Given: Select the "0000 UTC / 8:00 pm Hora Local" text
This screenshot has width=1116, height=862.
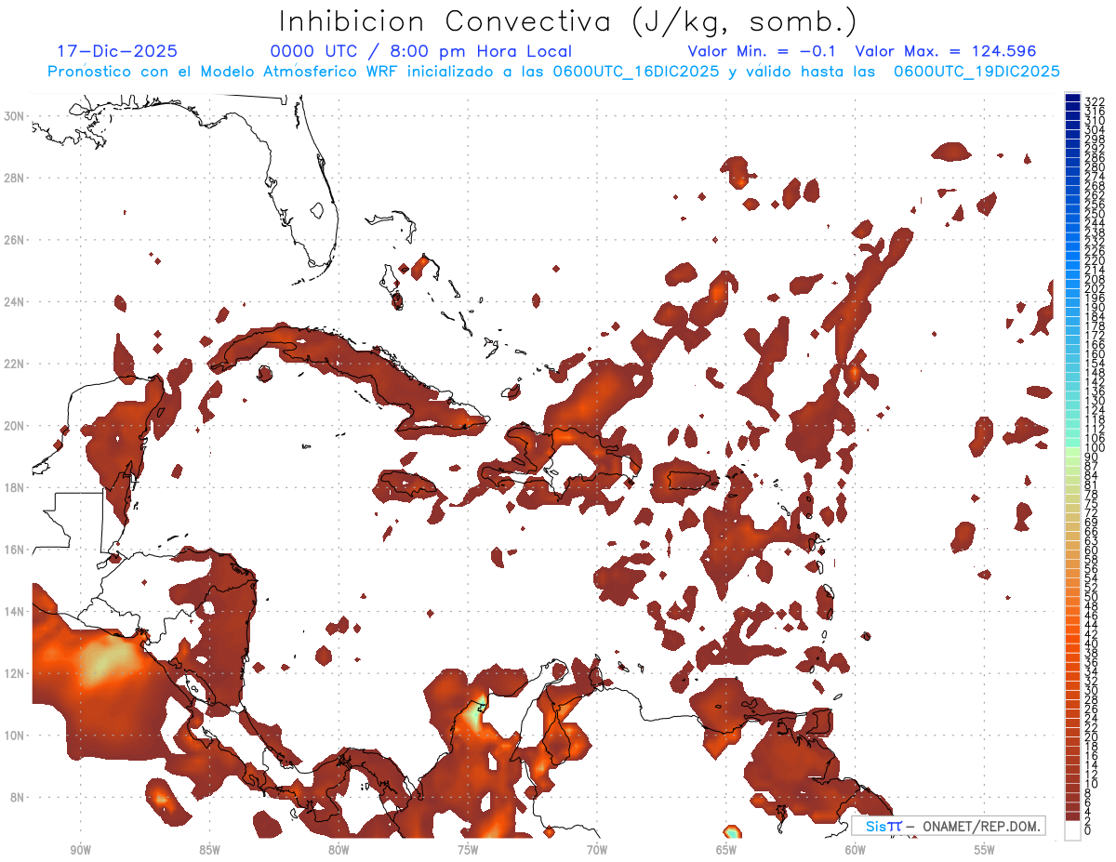Looking at the screenshot, I should pyautogui.click(x=420, y=51).
